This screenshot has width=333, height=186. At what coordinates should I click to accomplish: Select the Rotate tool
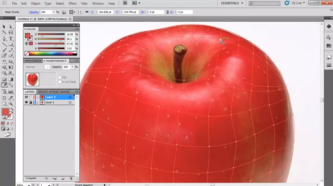coord(4,62)
